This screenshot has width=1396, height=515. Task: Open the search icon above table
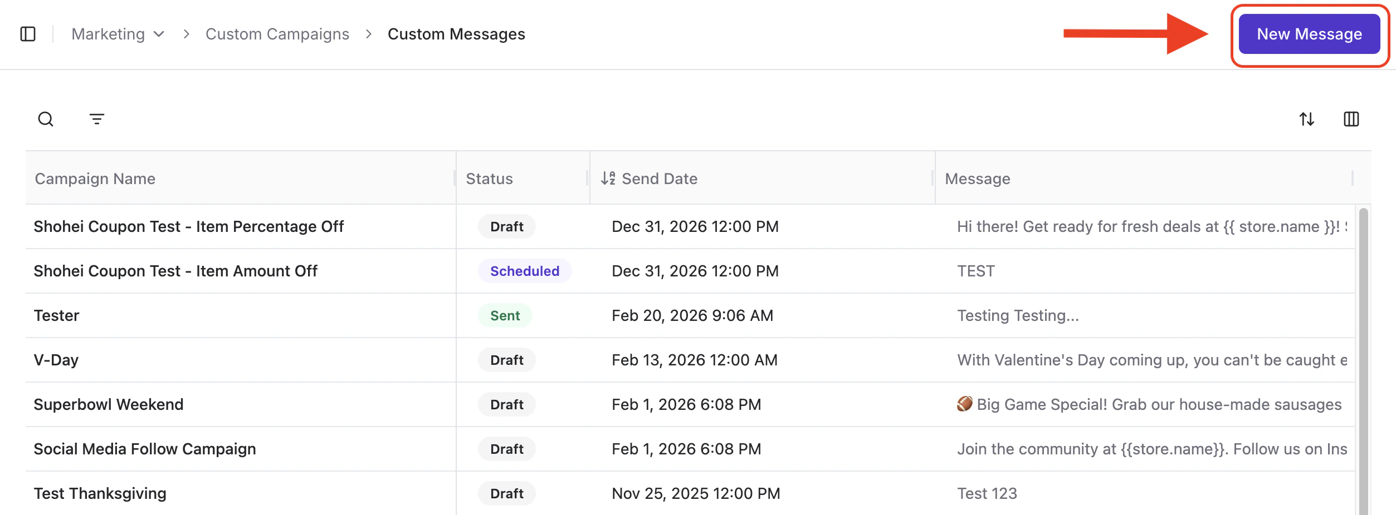[x=46, y=119]
